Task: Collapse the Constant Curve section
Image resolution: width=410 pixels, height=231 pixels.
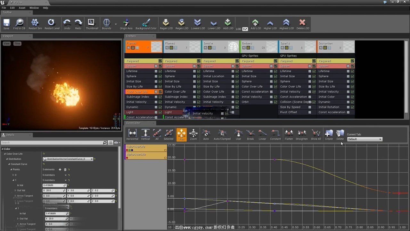Action: click(x=9, y=164)
